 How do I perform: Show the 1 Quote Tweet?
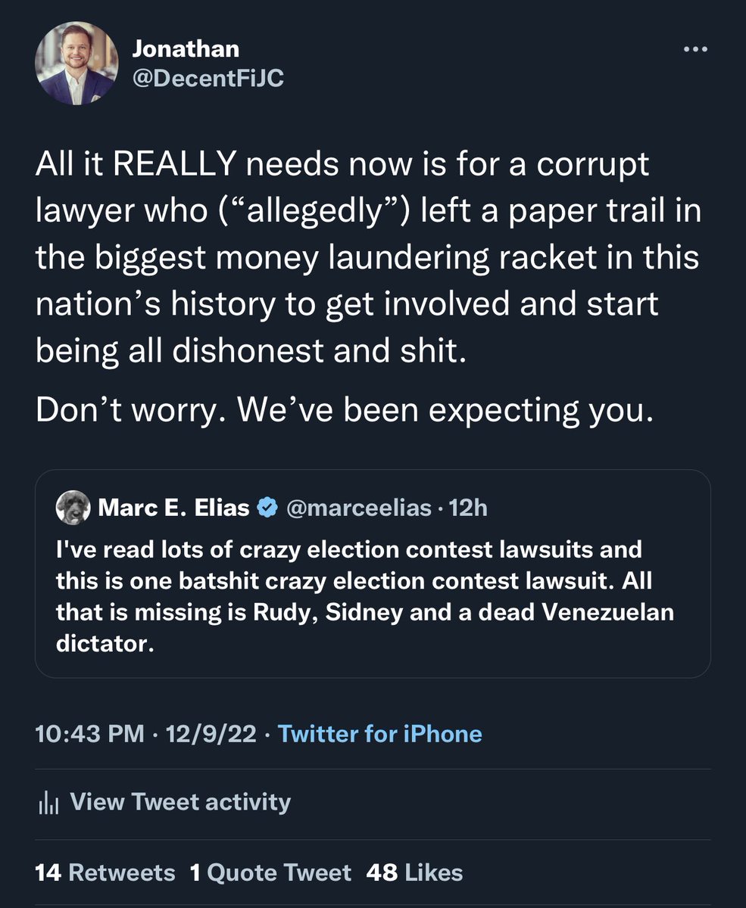[270, 872]
